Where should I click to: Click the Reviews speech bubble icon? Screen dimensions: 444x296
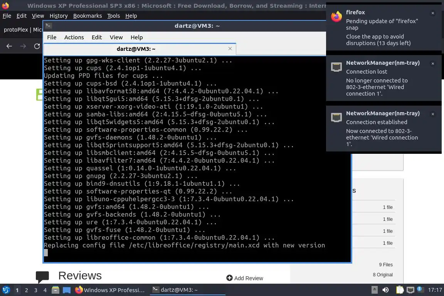point(42,277)
